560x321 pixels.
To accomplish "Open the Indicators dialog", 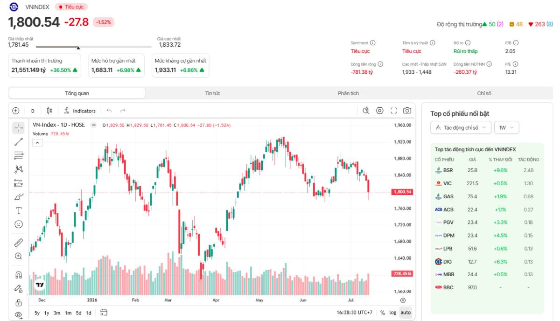I will click(80, 111).
